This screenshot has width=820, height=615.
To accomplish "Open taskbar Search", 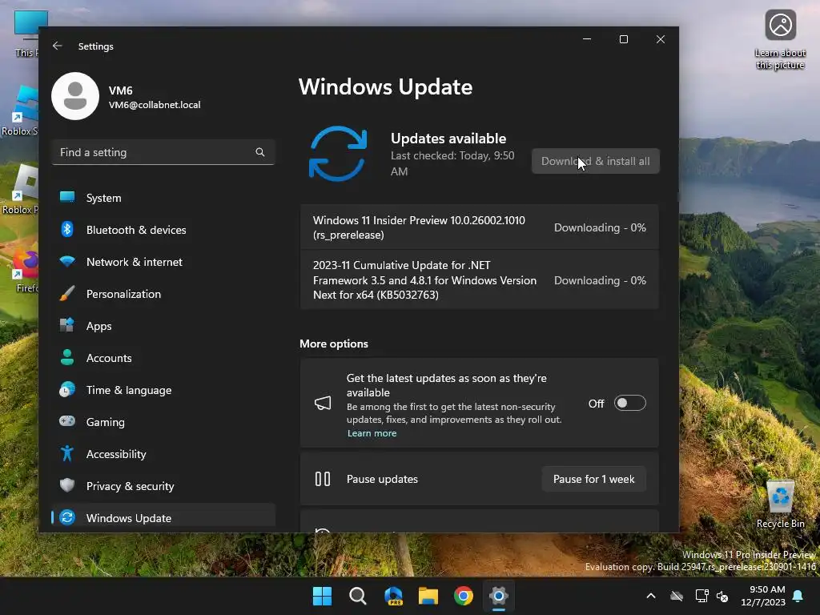I will pos(358,596).
